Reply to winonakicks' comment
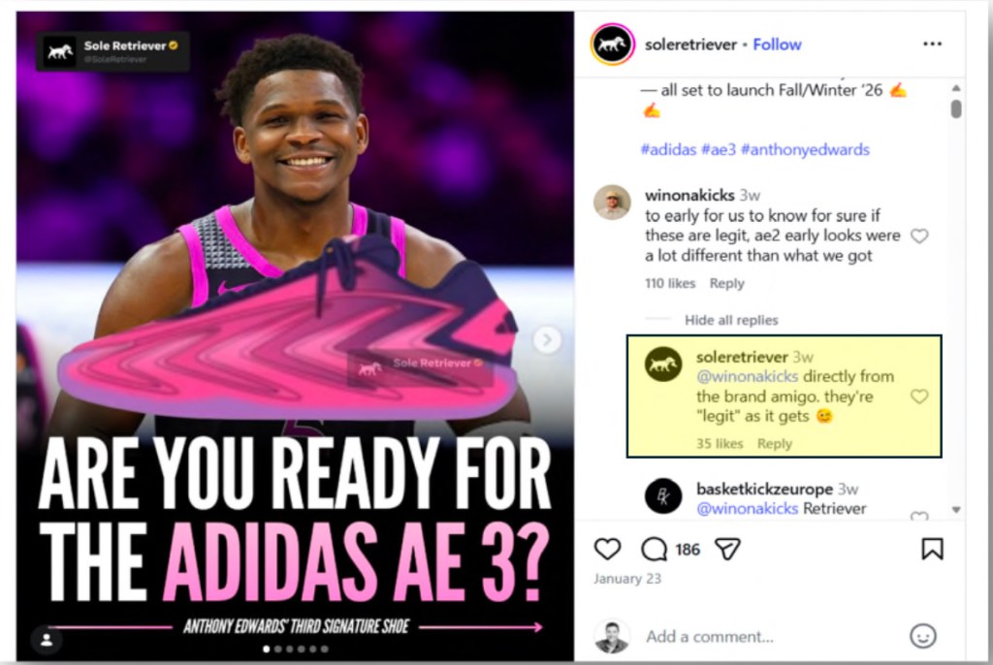The height and width of the screenshot is (665, 993). 726,283
